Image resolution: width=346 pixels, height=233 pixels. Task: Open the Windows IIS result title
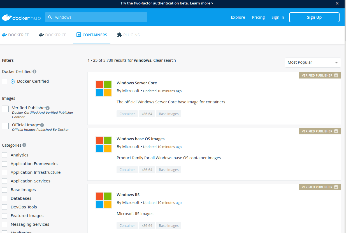pyautogui.click(x=128, y=195)
